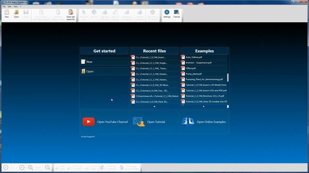Open recent file Tutorial_11_3_FAll_Viewin
Image resolution: width=309 pixels, height=173 pixels.
coord(154,74)
